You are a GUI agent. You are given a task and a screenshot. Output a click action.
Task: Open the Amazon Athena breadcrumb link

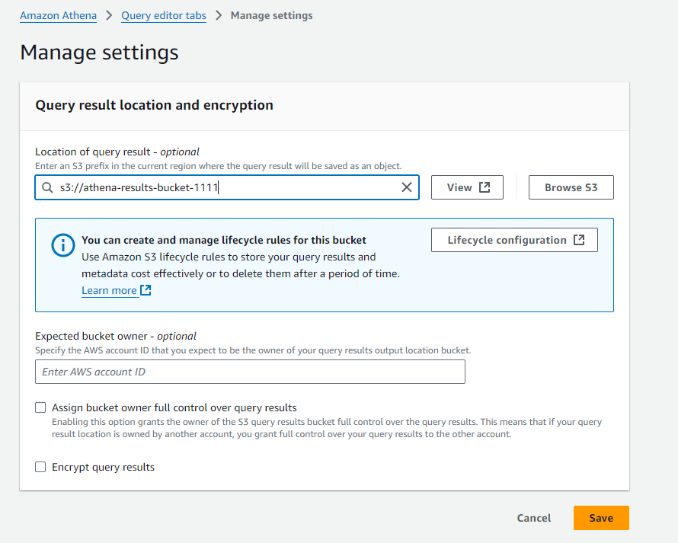(x=59, y=15)
